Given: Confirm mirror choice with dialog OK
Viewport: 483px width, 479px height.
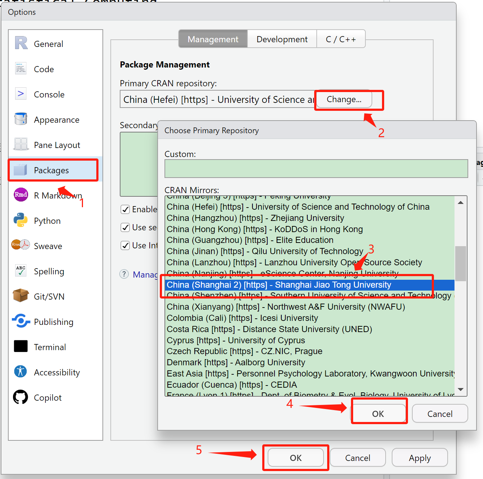Looking at the screenshot, I should tap(378, 414).
